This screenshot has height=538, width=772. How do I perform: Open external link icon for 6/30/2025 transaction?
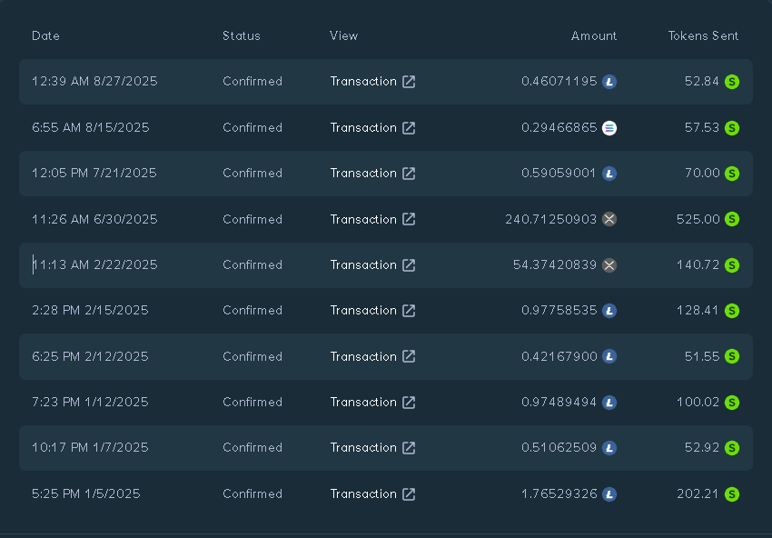coord(409,219)
